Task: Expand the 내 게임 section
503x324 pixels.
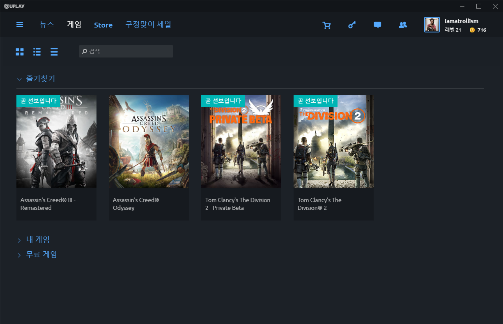Action: (19, 240)
